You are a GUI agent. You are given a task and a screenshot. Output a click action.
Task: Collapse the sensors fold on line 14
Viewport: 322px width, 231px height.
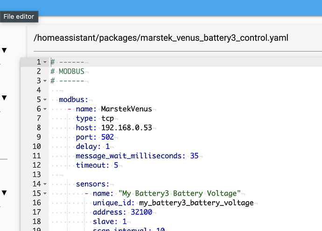[45, 184]
